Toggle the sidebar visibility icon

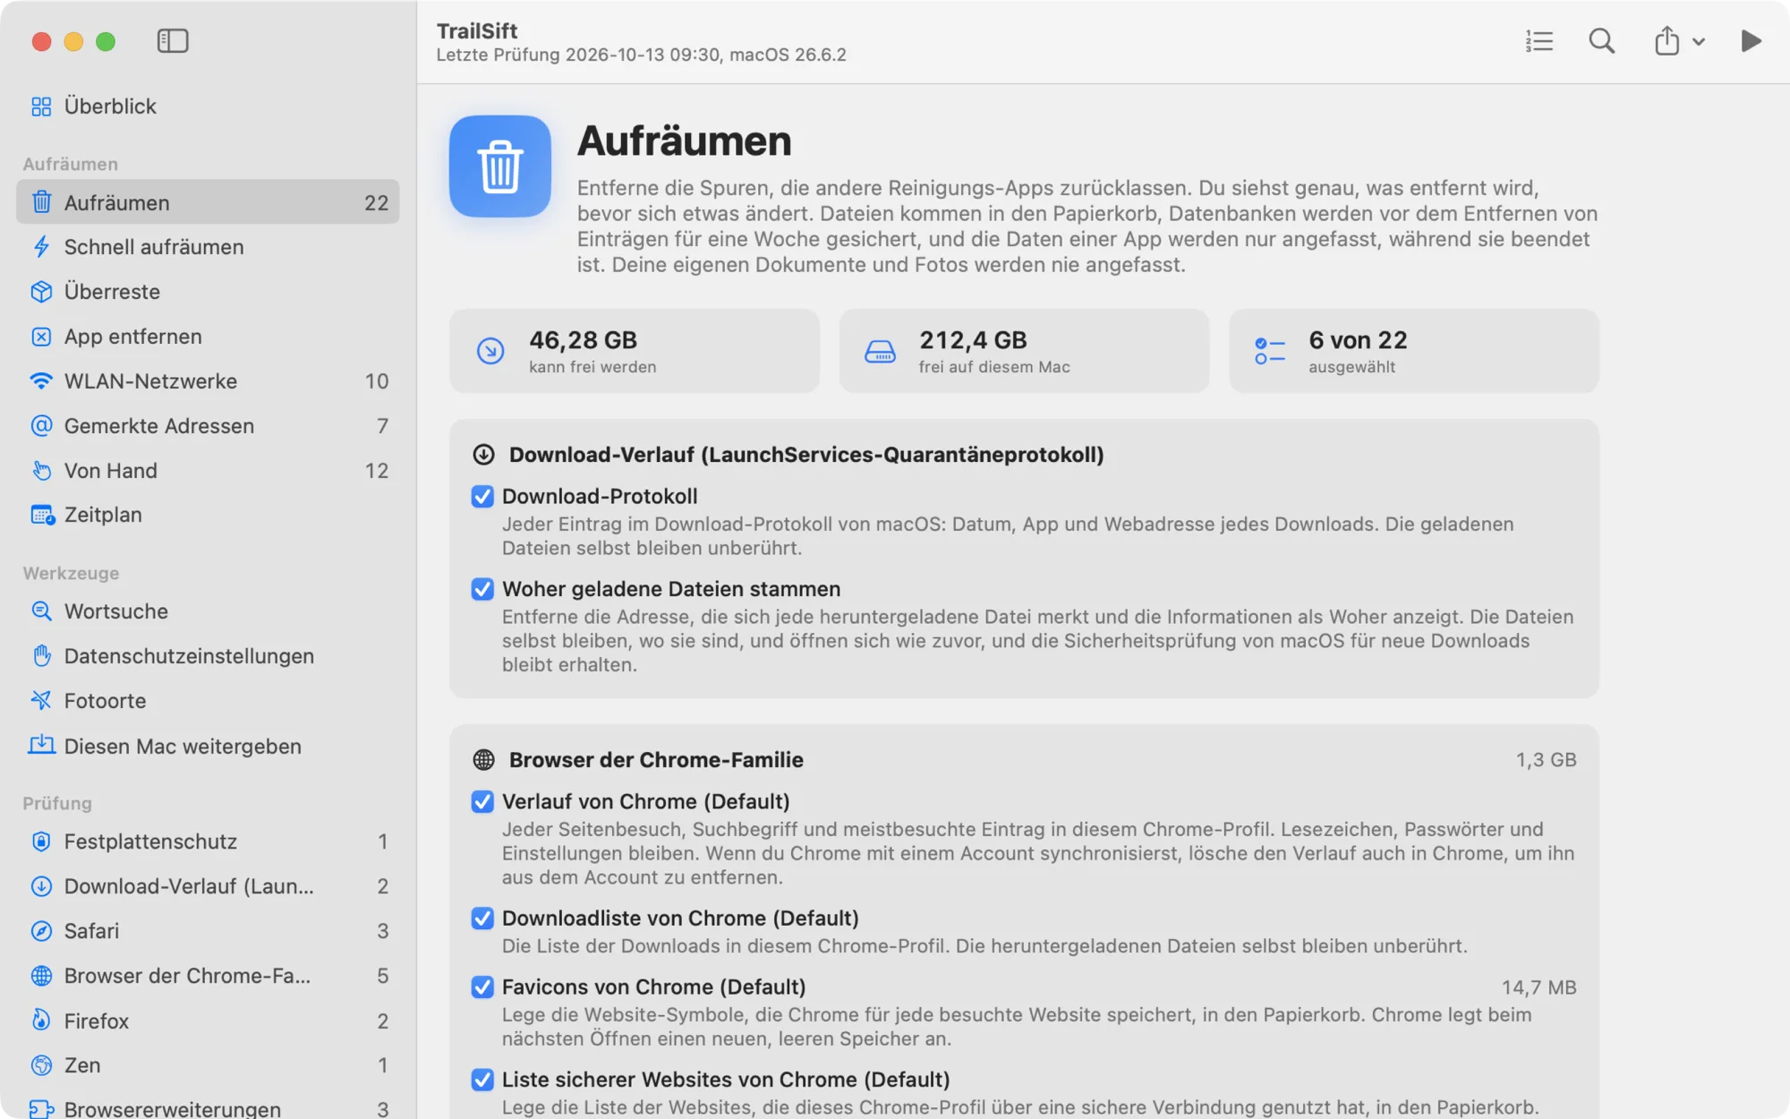tap(173, 41)
